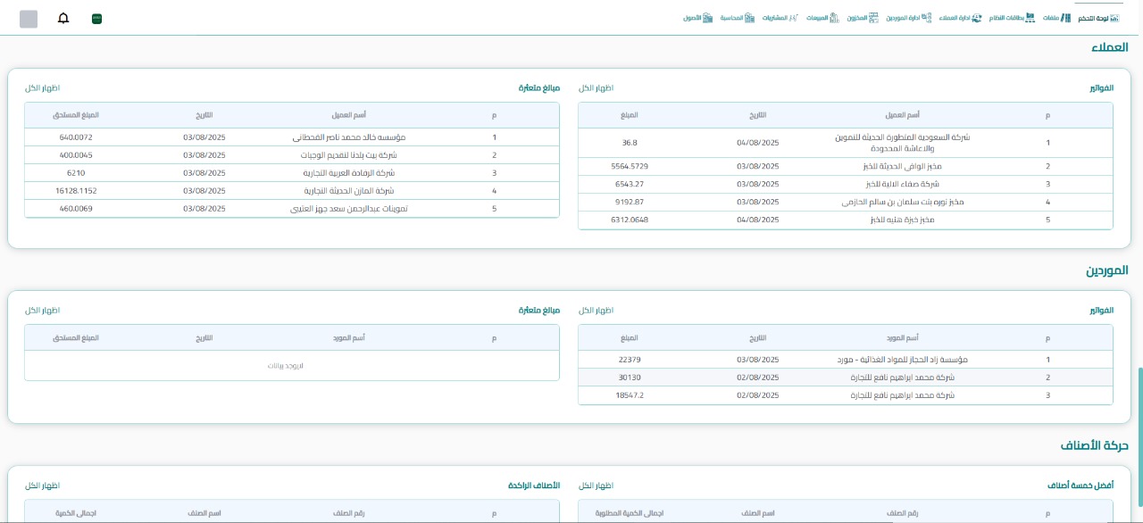Click the ادارة العملاء customer management icon

tap(977, 18)
